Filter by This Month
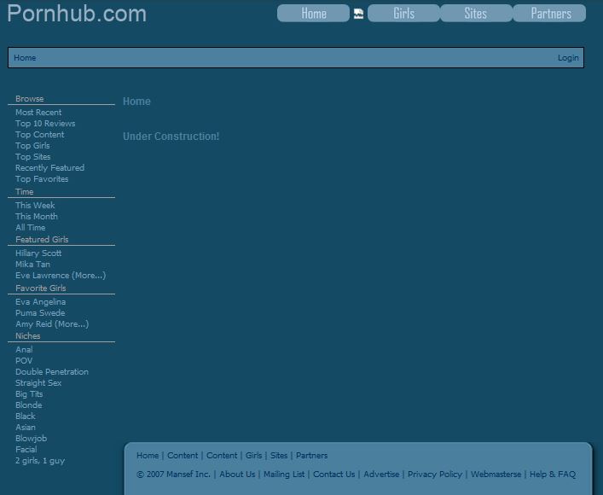The image size is (603, 495). pos(37,216)
